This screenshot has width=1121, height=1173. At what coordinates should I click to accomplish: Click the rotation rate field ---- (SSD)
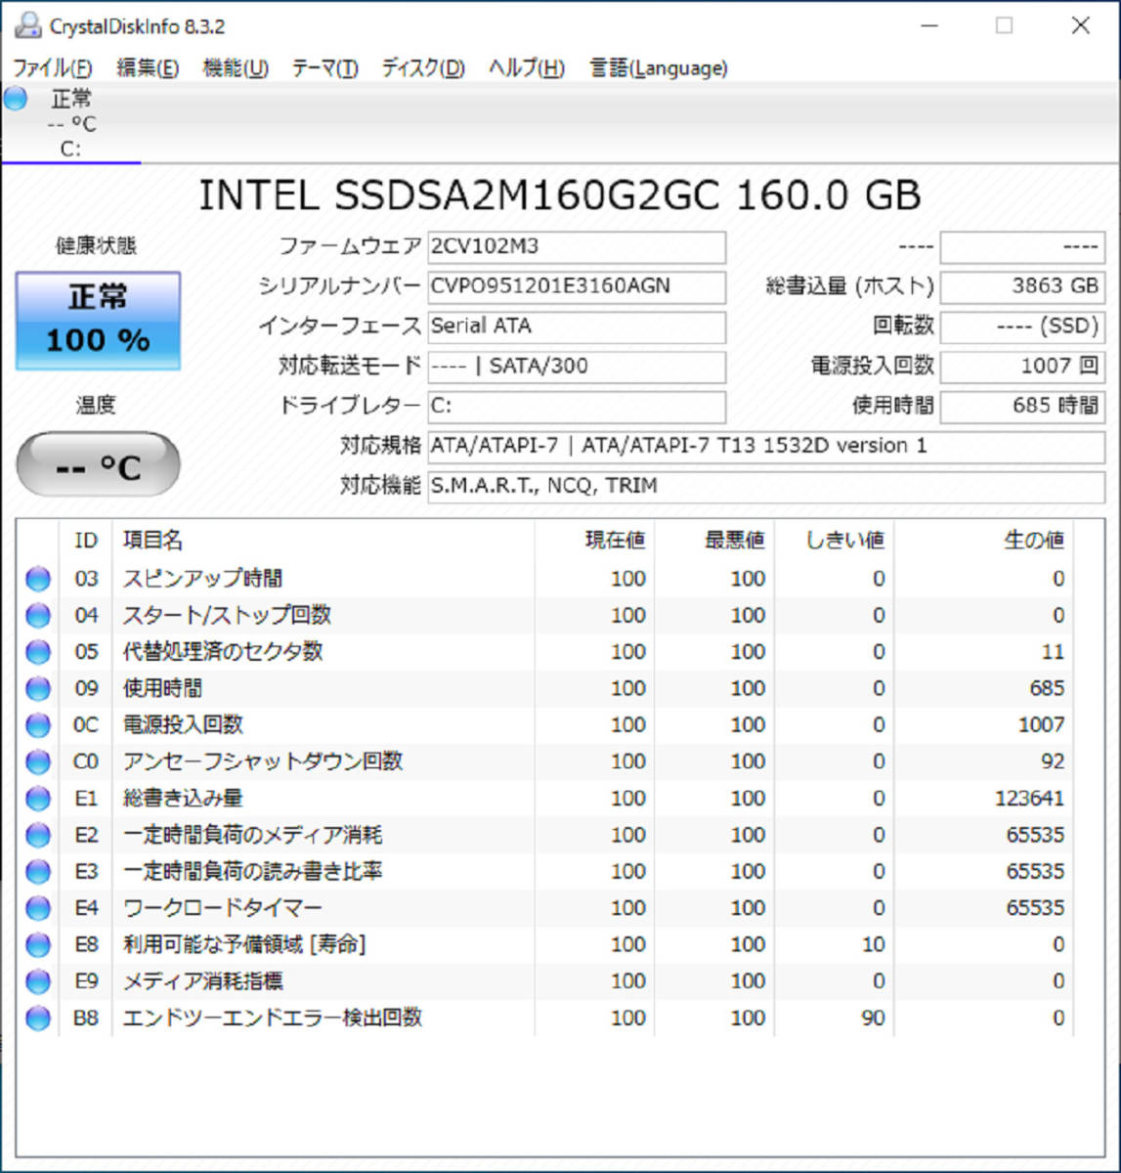coord(1022,326)
